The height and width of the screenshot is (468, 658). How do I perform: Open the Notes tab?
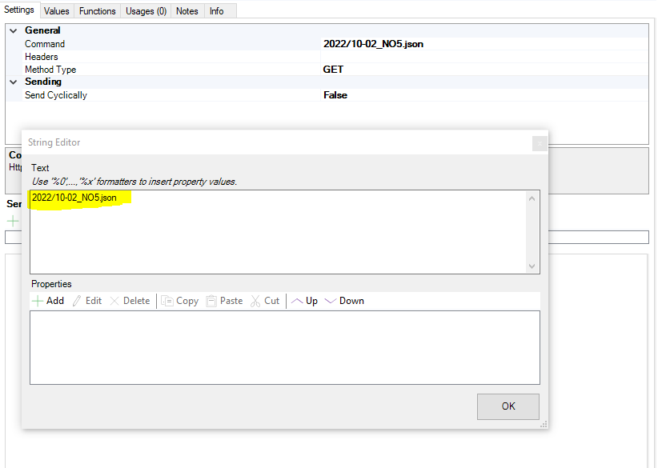[x=187, y=11]
